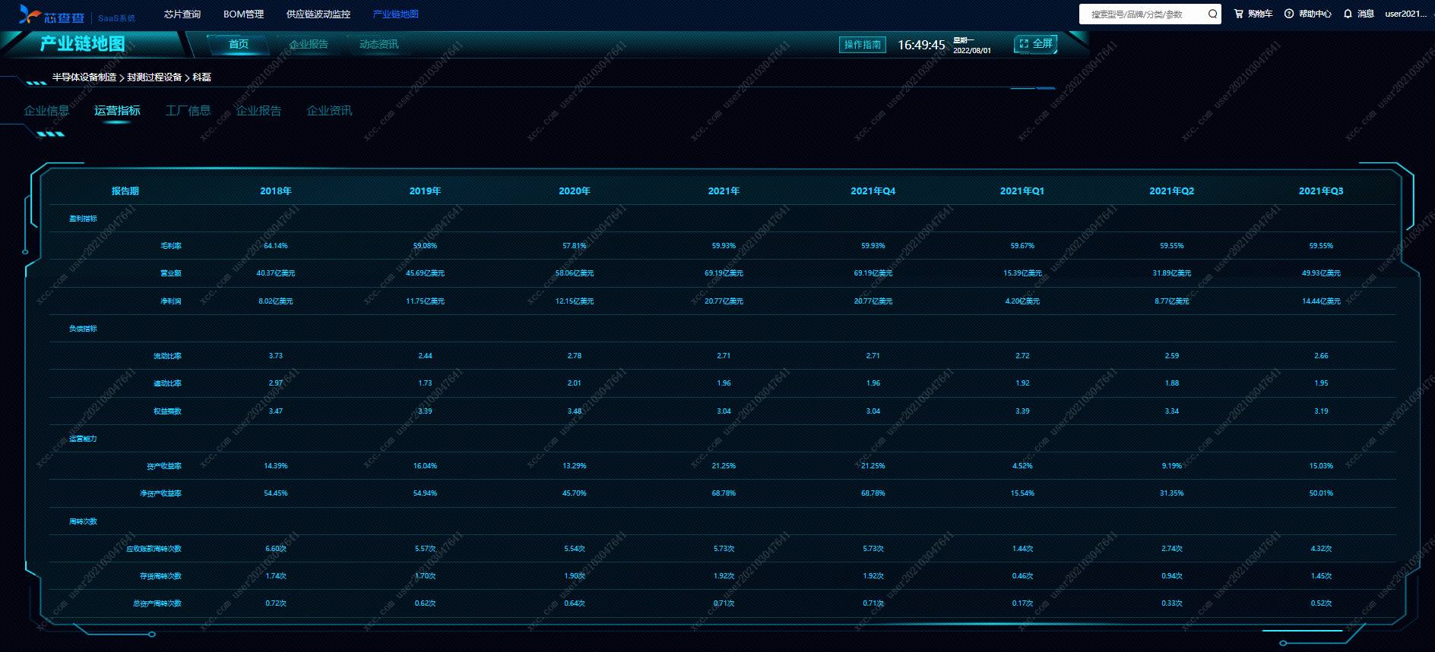Viewport: 1435px width, 652px height.
Task: Click the 净资产收益率 row label
Action: (x=160, y=493)
